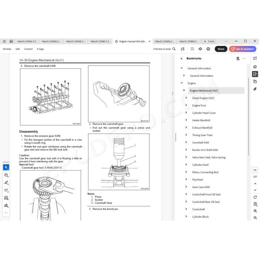Screen dimensions: 259x259
Task: Open the Edit menu
Action: tap(17, 49)
